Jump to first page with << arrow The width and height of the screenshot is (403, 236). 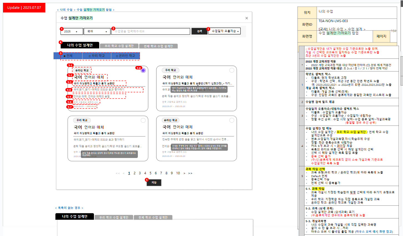pos(118,173)
